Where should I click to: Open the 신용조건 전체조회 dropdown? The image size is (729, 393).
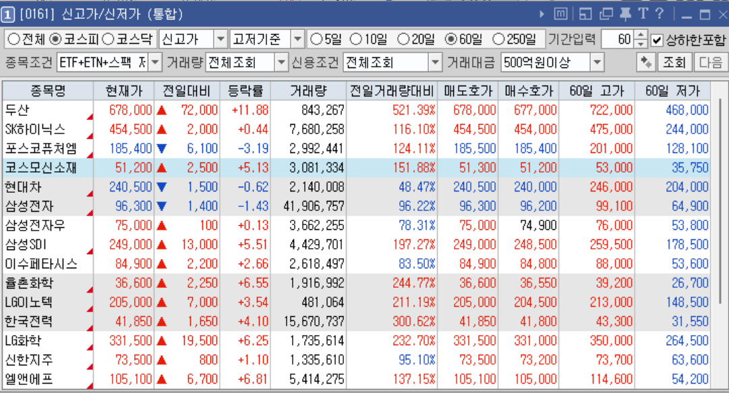click(x=435, y=62)
